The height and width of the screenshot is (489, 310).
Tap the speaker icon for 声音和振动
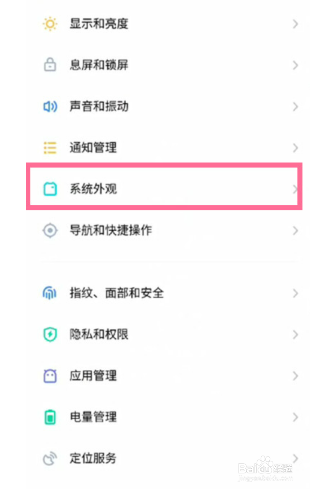(50, 107)
